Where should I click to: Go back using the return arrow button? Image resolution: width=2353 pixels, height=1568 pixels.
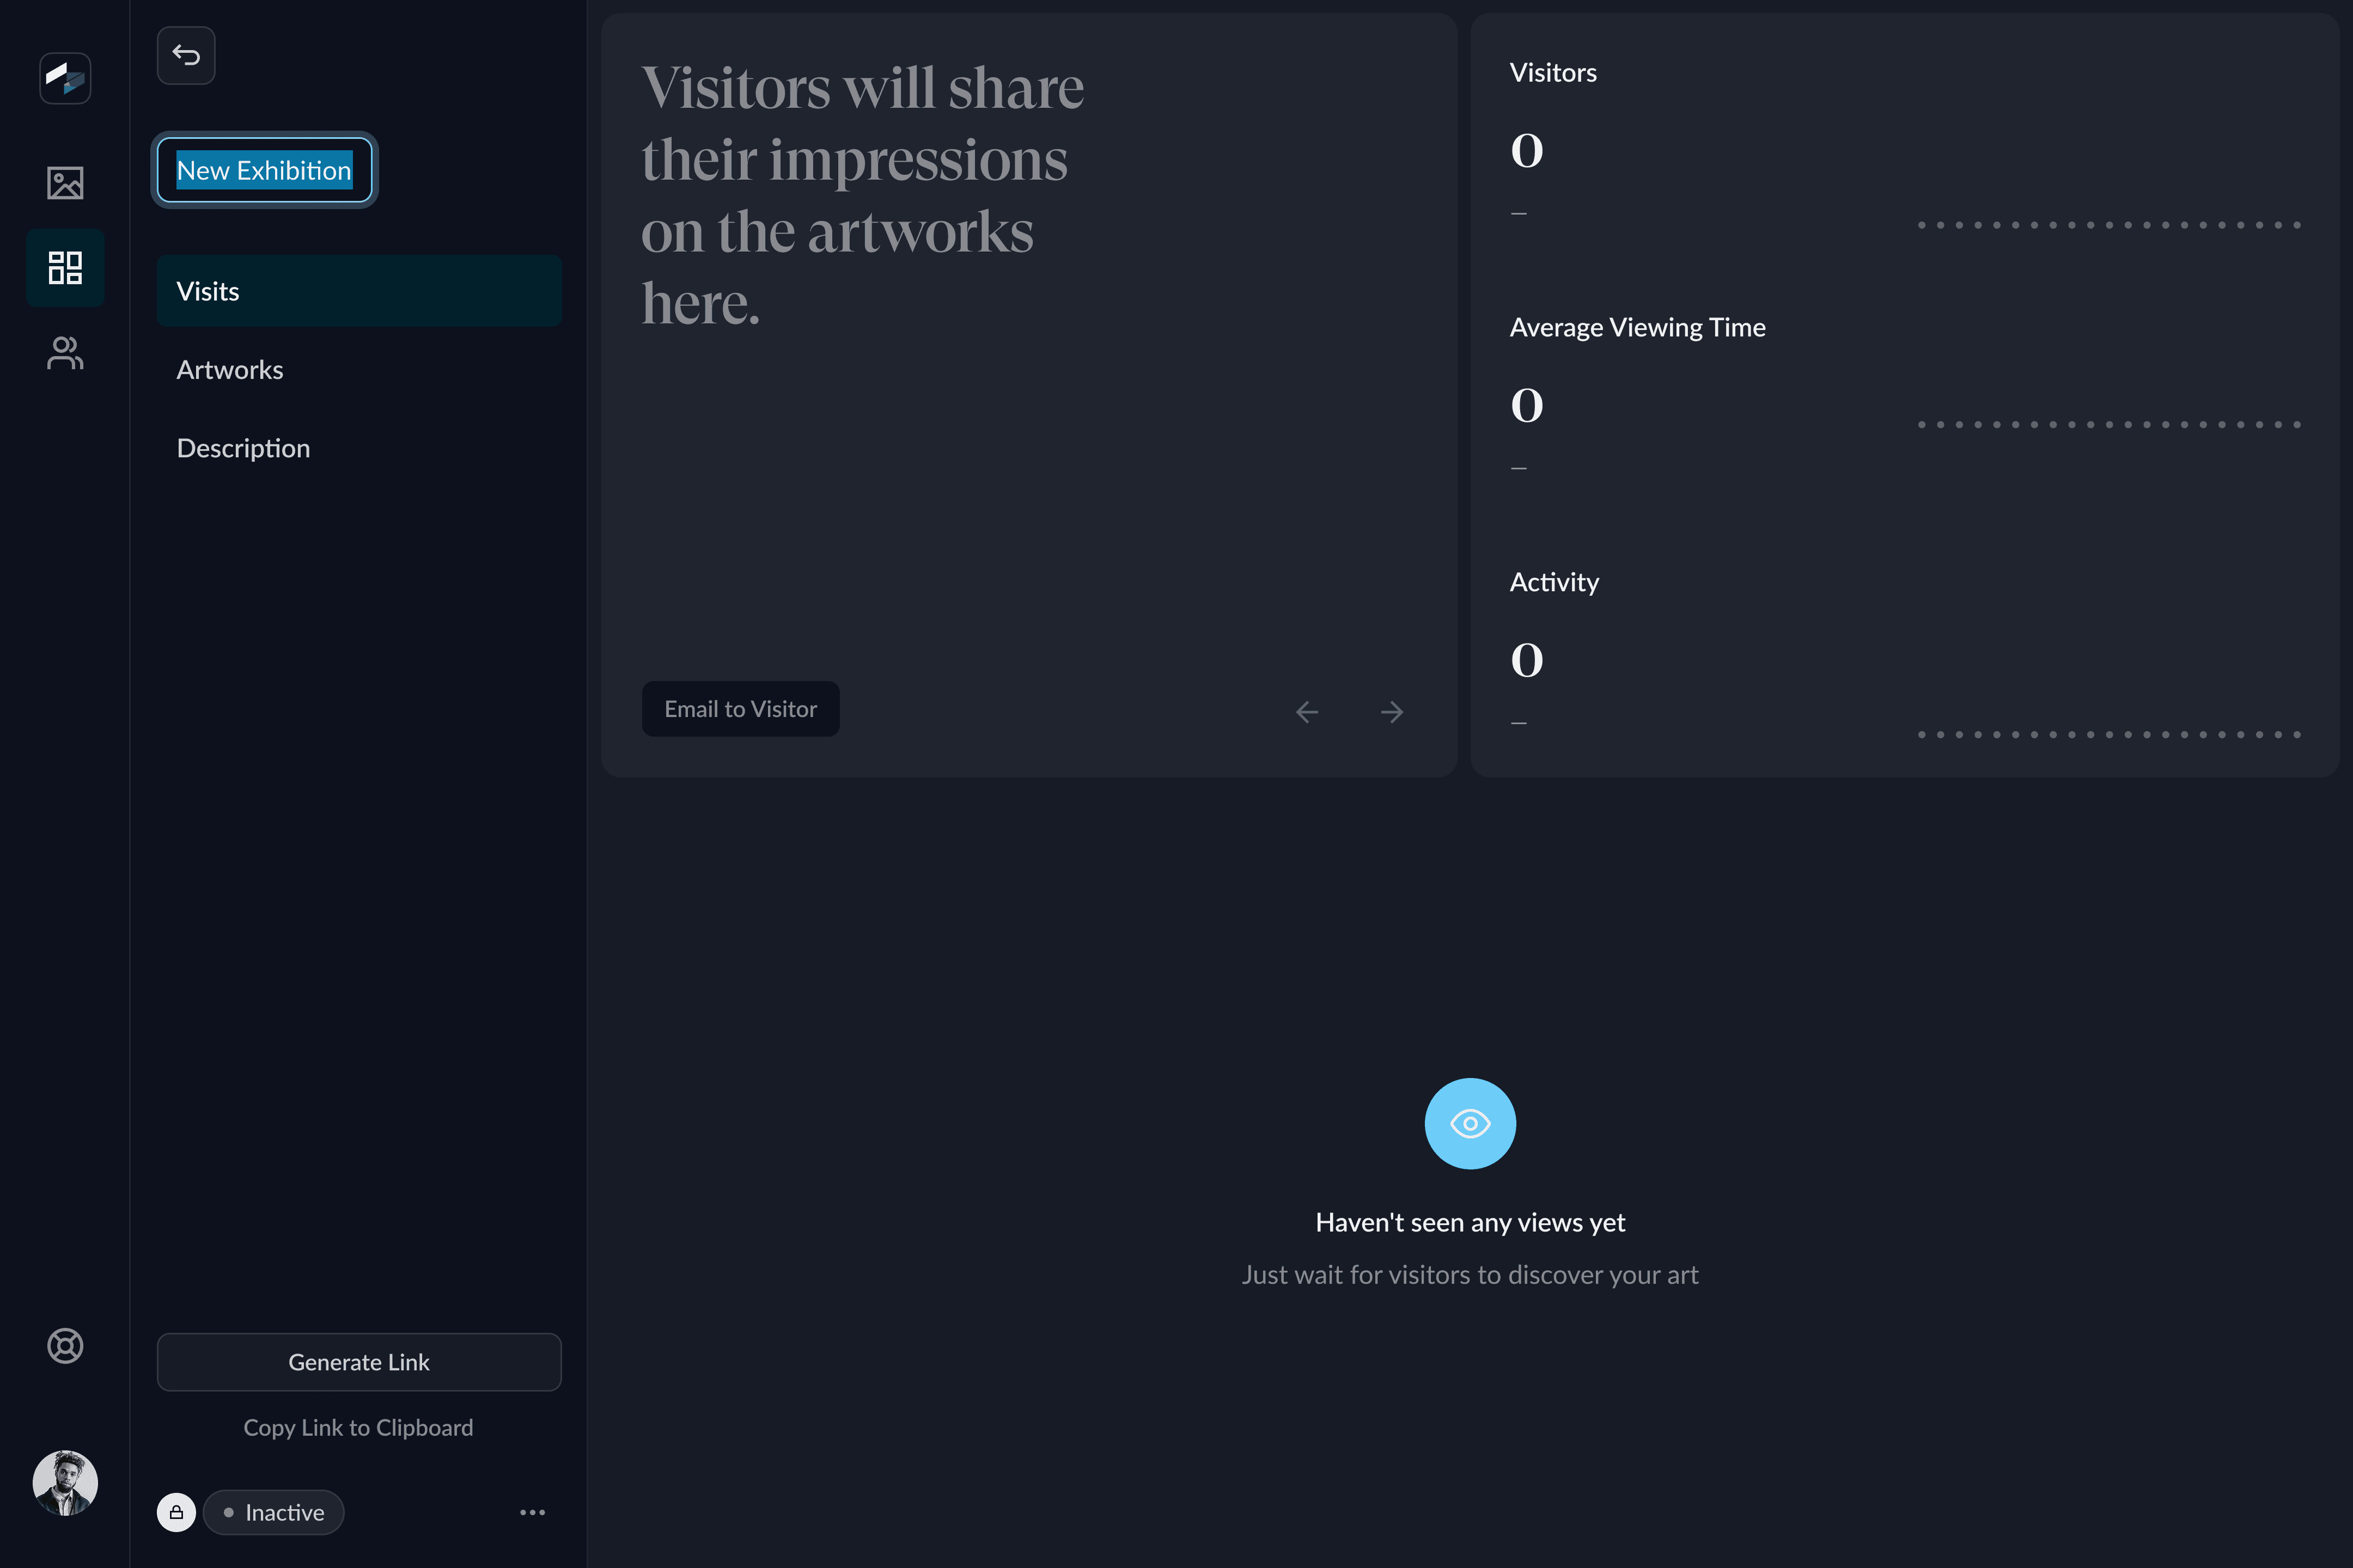(185, 55)
